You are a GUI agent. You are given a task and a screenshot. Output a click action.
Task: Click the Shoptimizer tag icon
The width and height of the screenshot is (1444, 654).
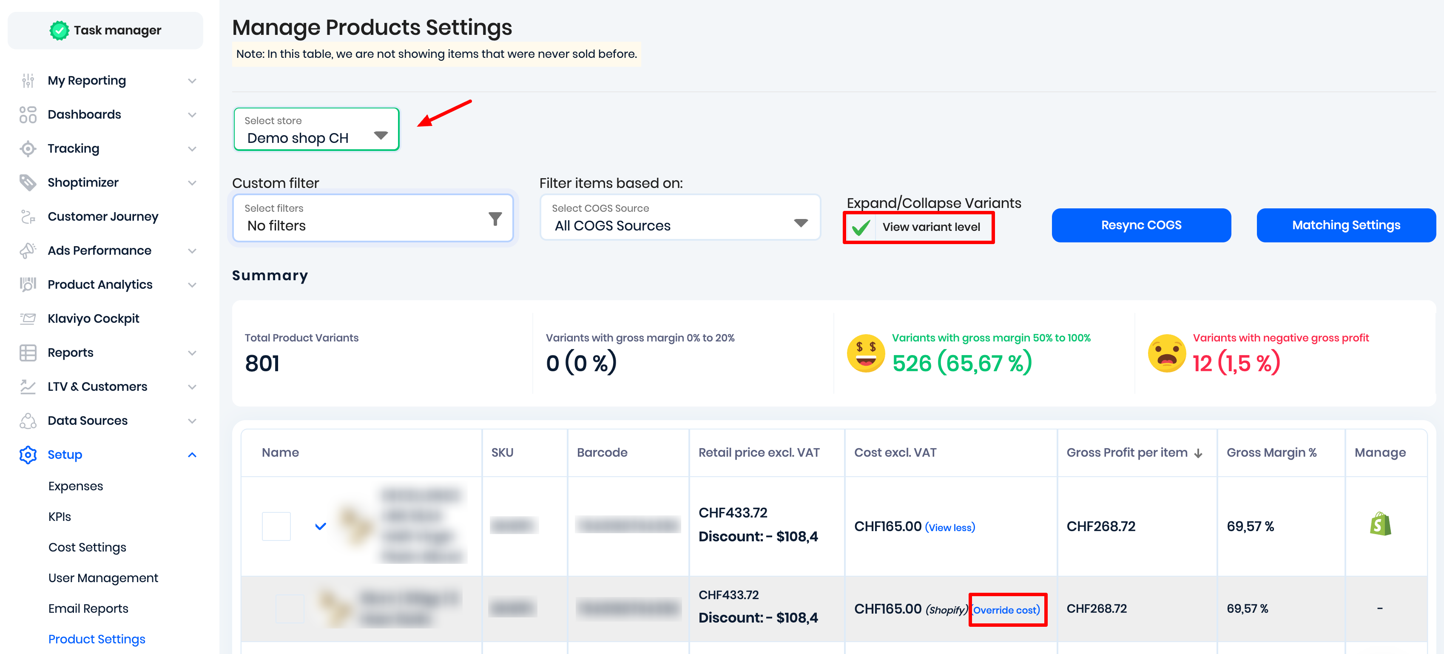tap(28, 182)
